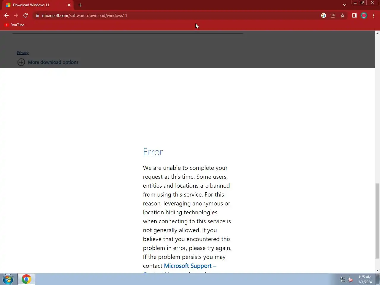Open the tab search dropdown arrow

click(x=345, y=5)
